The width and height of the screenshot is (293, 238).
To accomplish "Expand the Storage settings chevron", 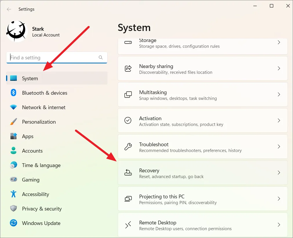I will pos(279,43).
